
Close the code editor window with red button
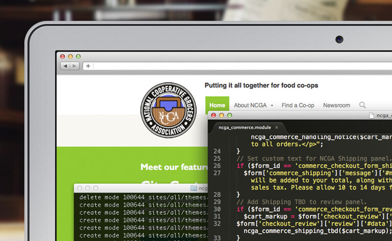coord(213,115)
